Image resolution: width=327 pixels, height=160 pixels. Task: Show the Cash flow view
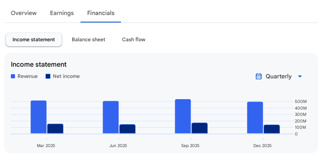click(x=133, y=40)
